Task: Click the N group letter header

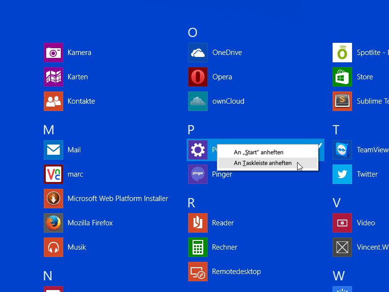Action: 48,276
